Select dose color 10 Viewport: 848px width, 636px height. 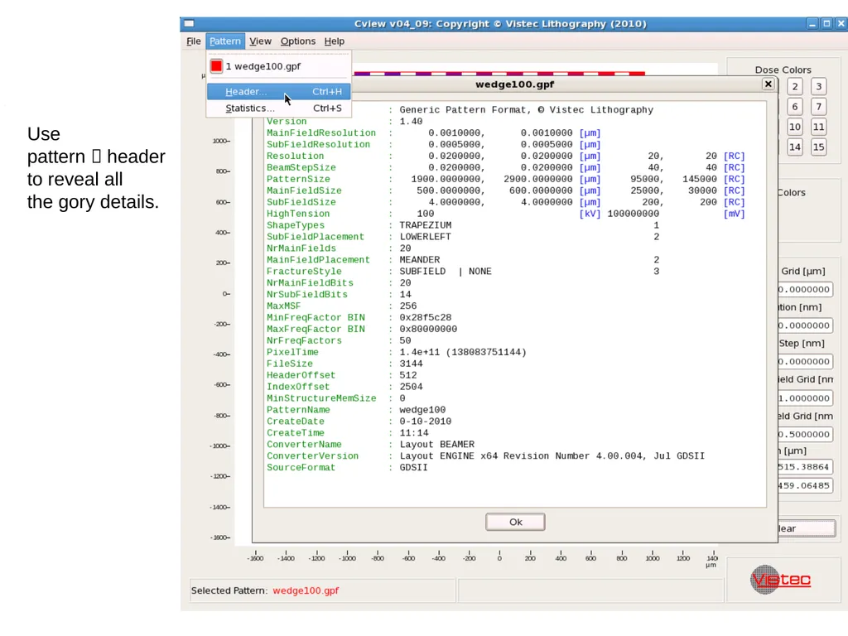pos(795,127)
